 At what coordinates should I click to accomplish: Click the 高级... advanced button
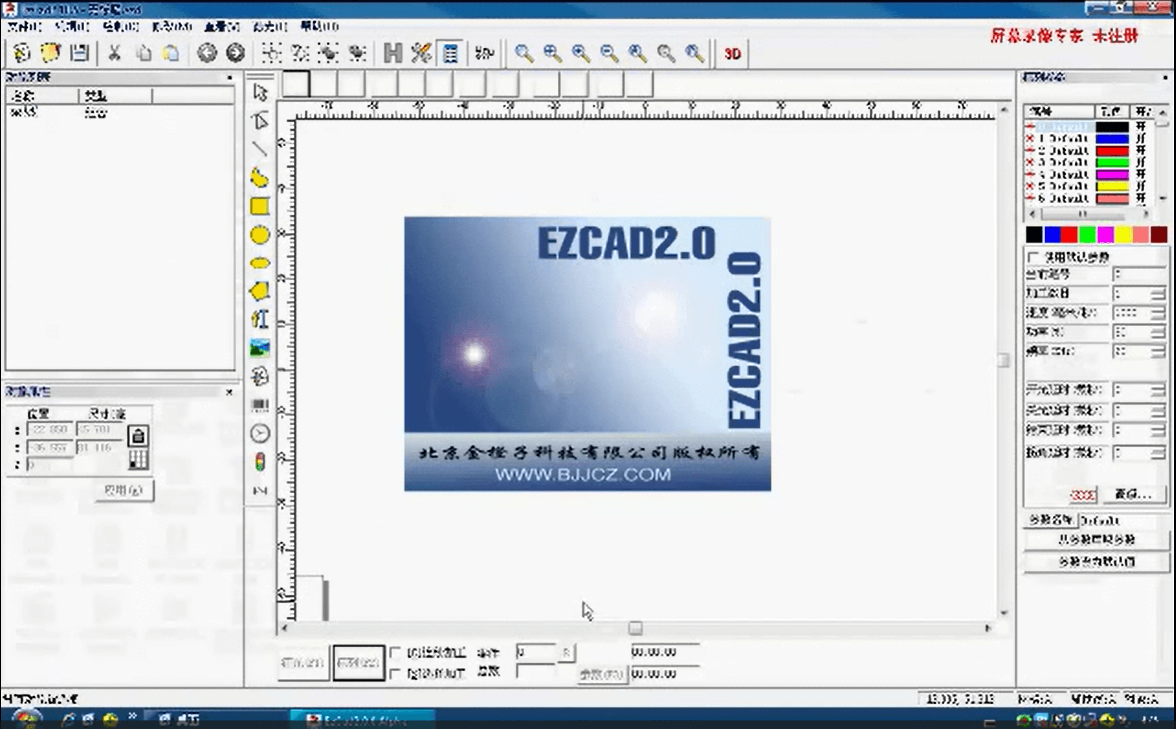[x=1134, y=494]
